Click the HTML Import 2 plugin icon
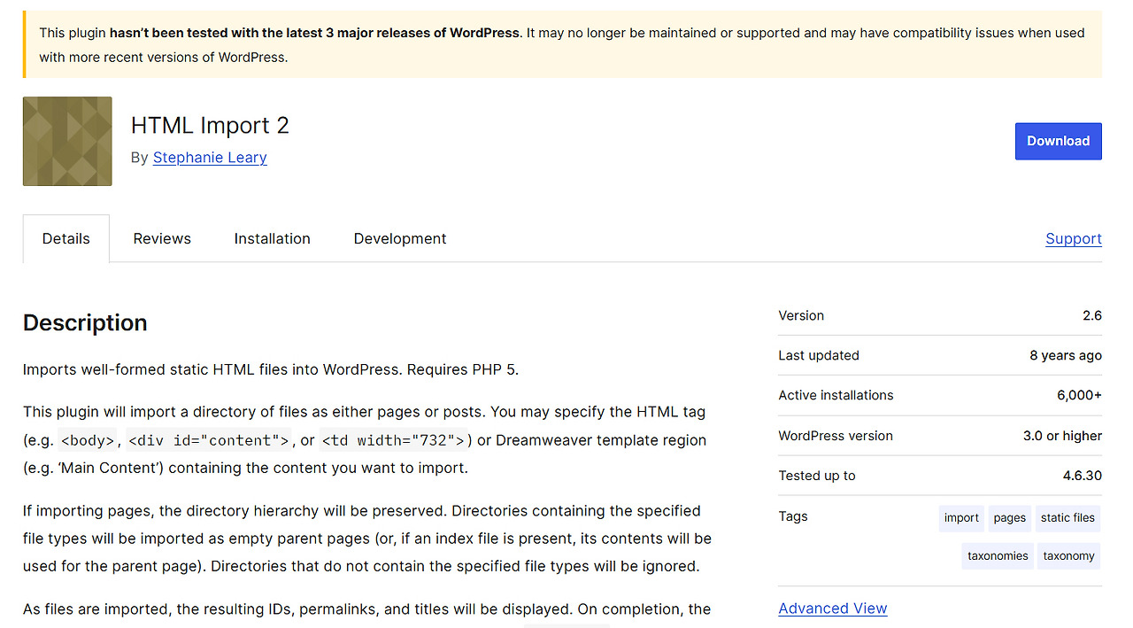The height and width of the screenshot is (628, 1133). pos(66,141)
